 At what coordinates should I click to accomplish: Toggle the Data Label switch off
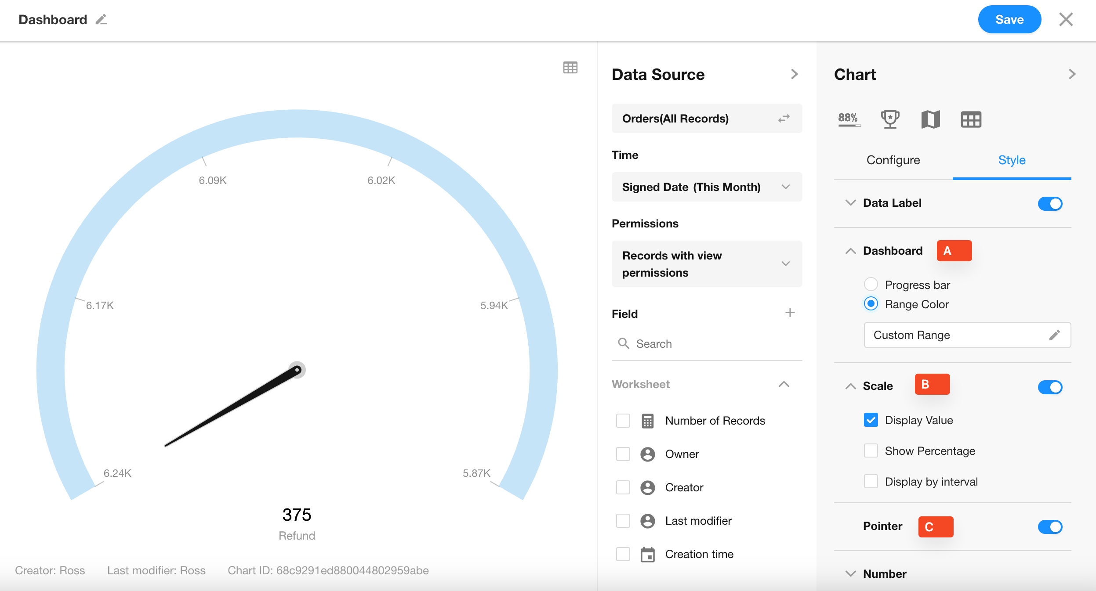[x=1050, y=204]
